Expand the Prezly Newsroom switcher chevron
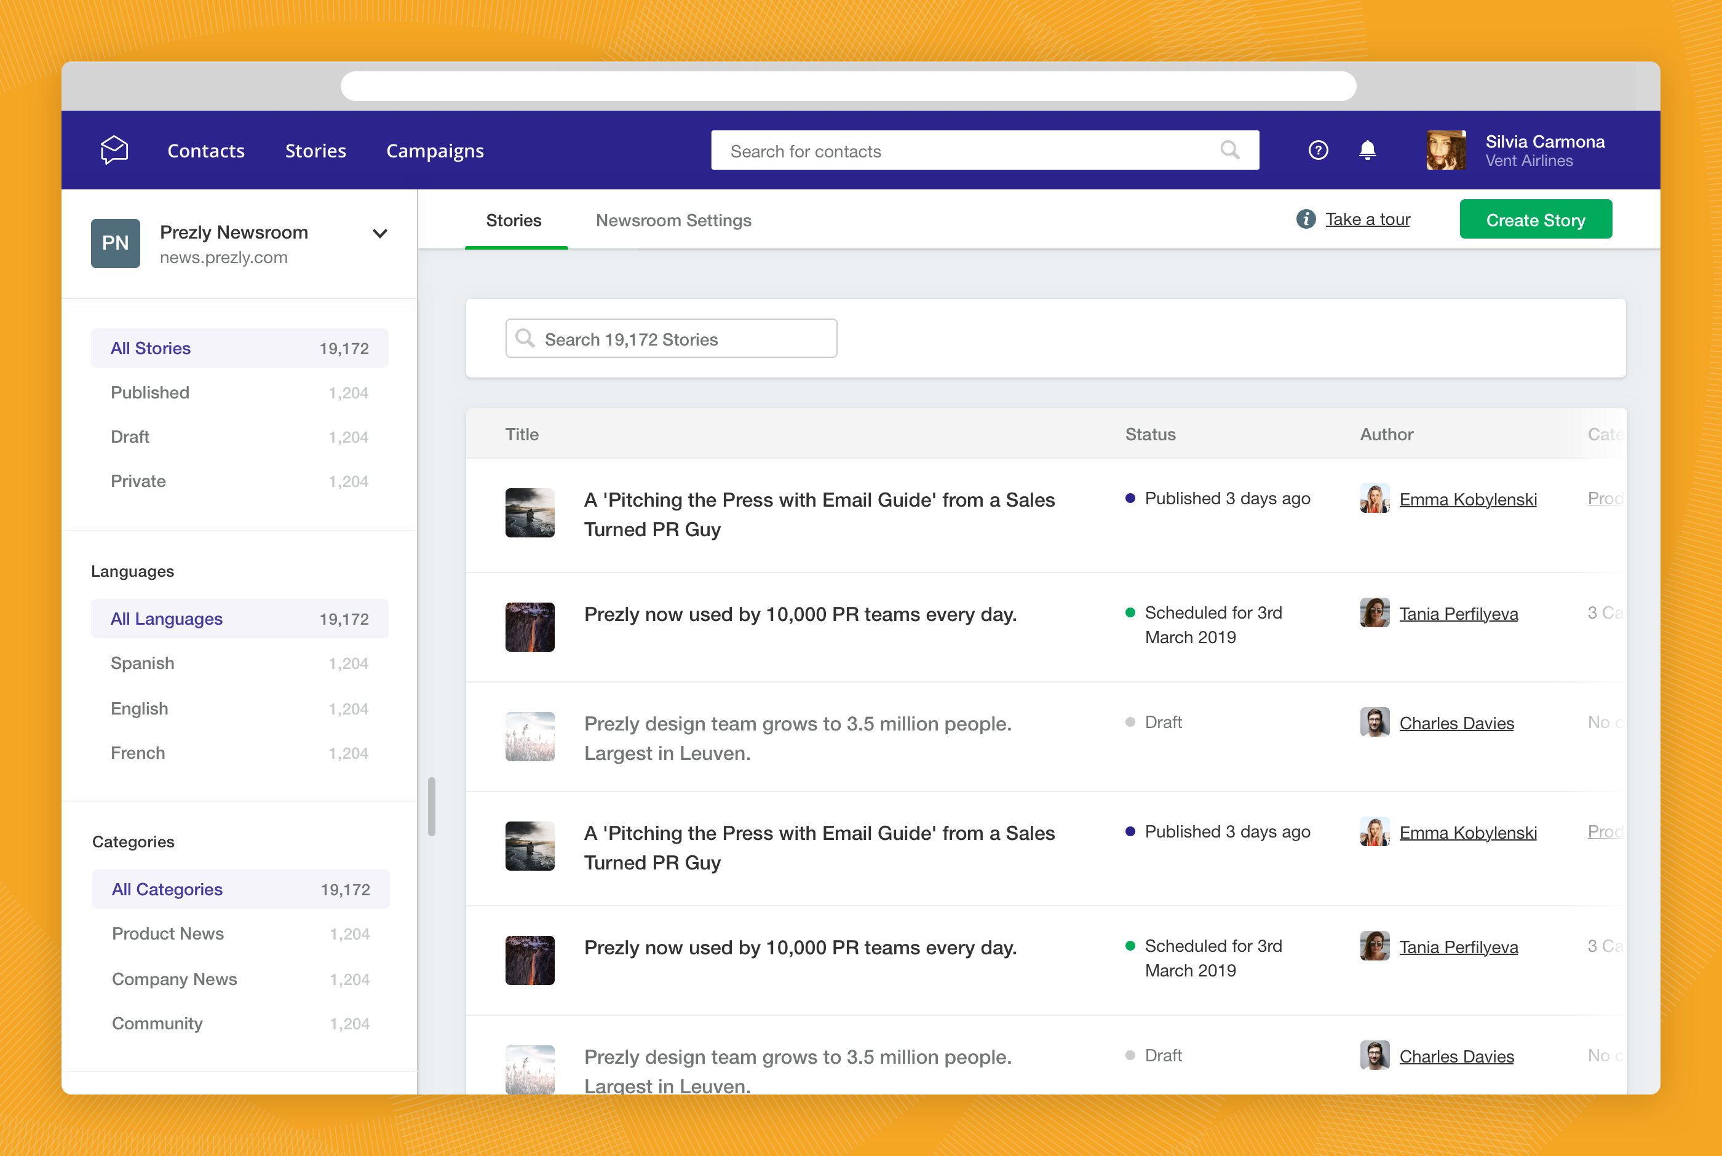 (x=379, y=234)
